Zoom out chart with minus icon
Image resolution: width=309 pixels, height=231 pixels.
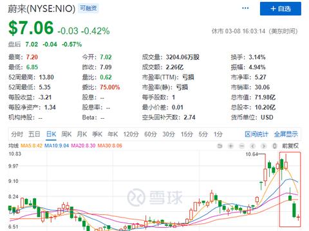242,146
